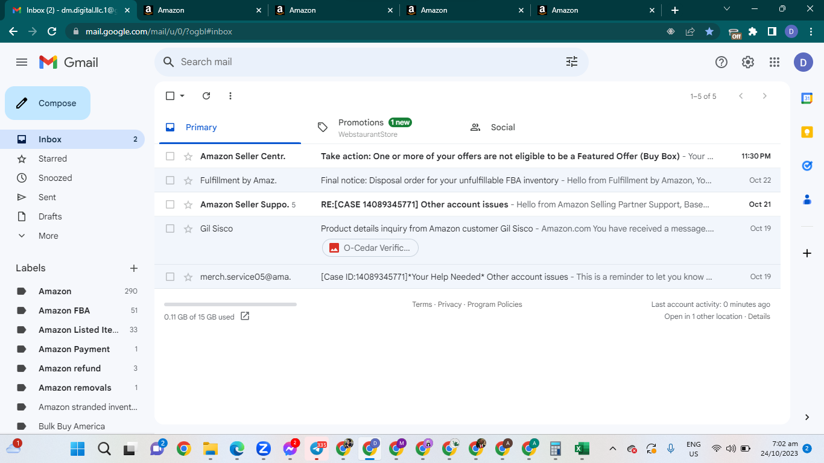824x463 pixels.
Task: Tick the checkbox for Gil Sisco email
Action: pos(170,228)
